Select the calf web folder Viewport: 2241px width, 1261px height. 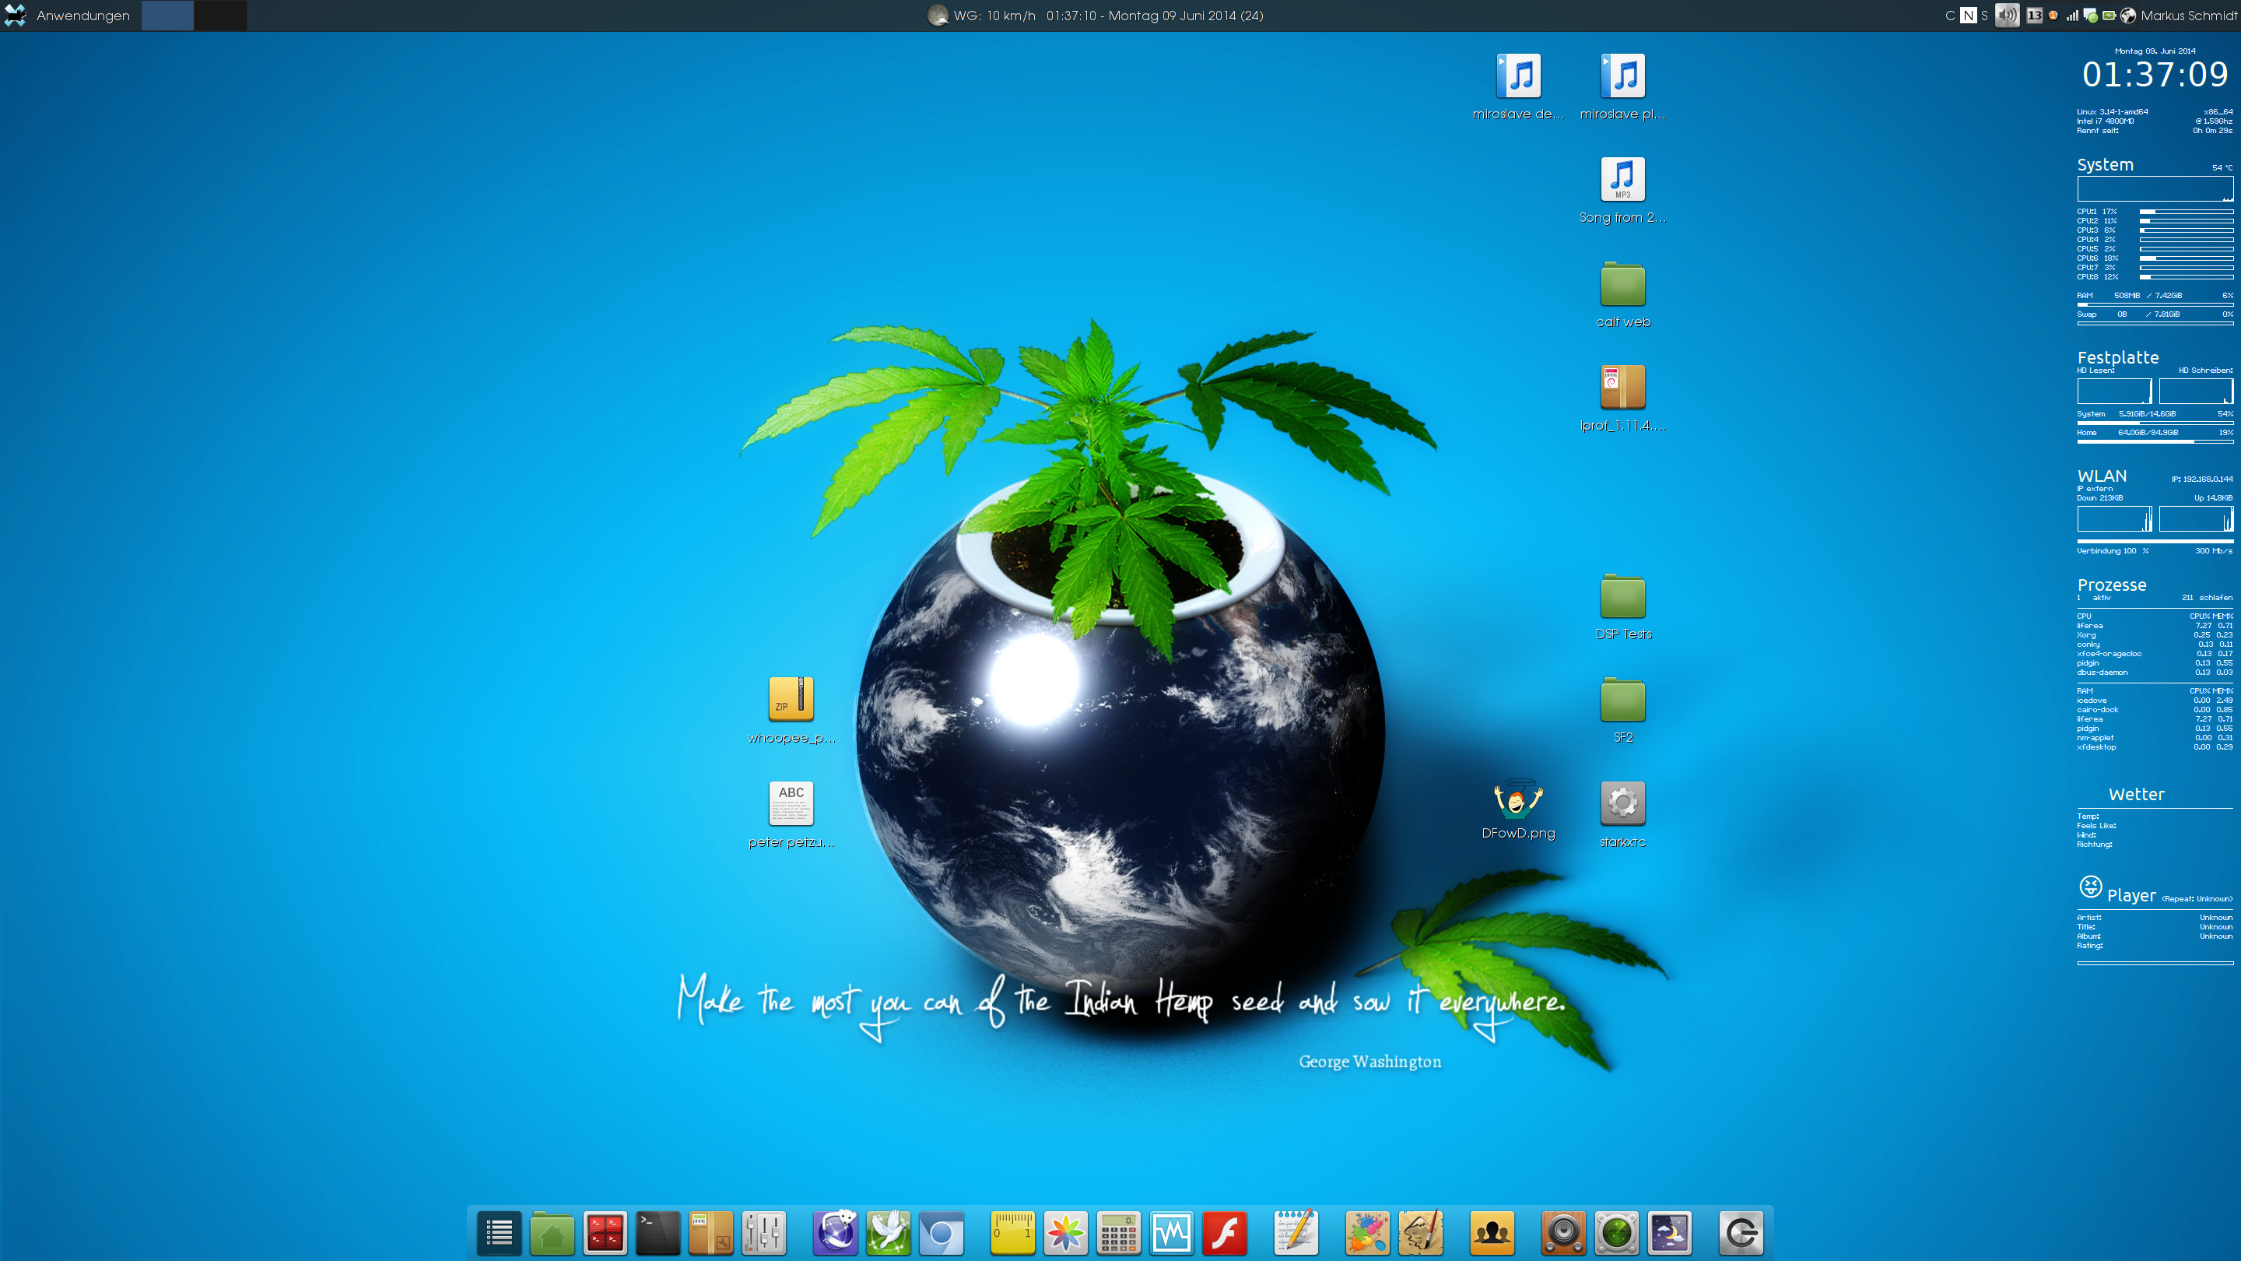[x=1622, y=286]
